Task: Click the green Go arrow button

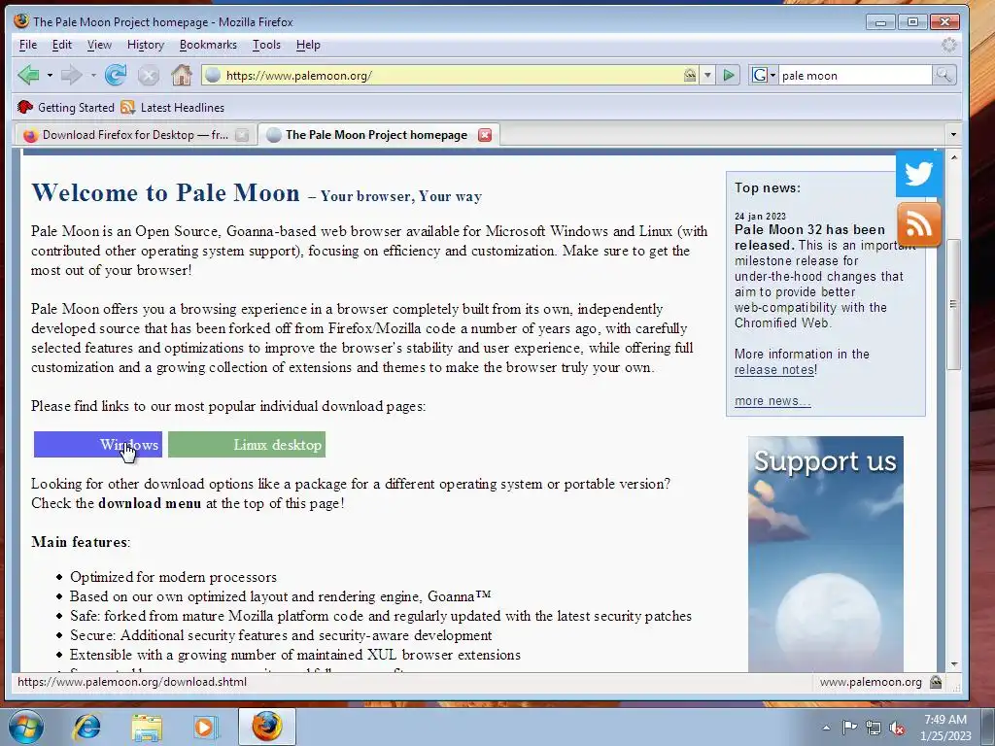Action: (729, 76)
